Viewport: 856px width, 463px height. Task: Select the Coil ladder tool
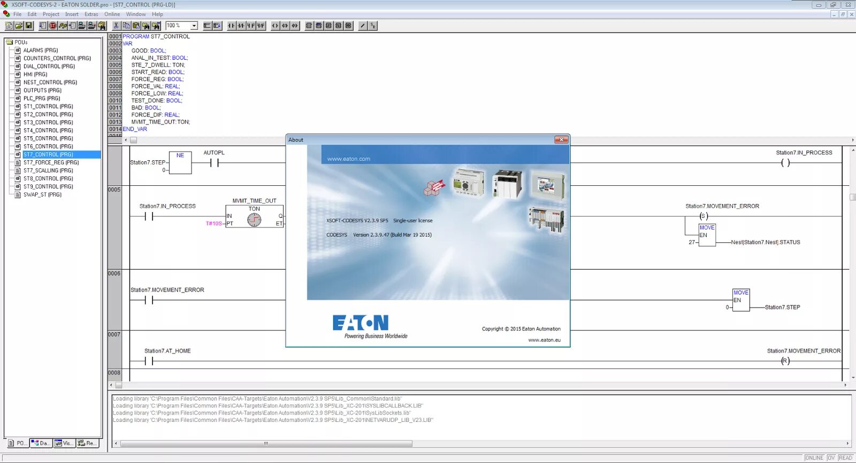pos(275,26)
